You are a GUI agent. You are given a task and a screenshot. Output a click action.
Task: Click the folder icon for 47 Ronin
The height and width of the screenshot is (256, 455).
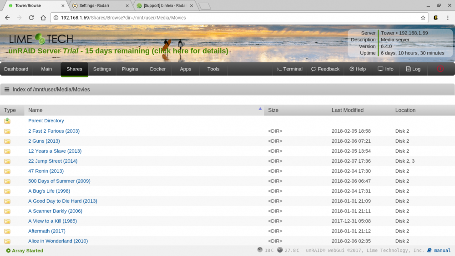(x=7, y=171)
